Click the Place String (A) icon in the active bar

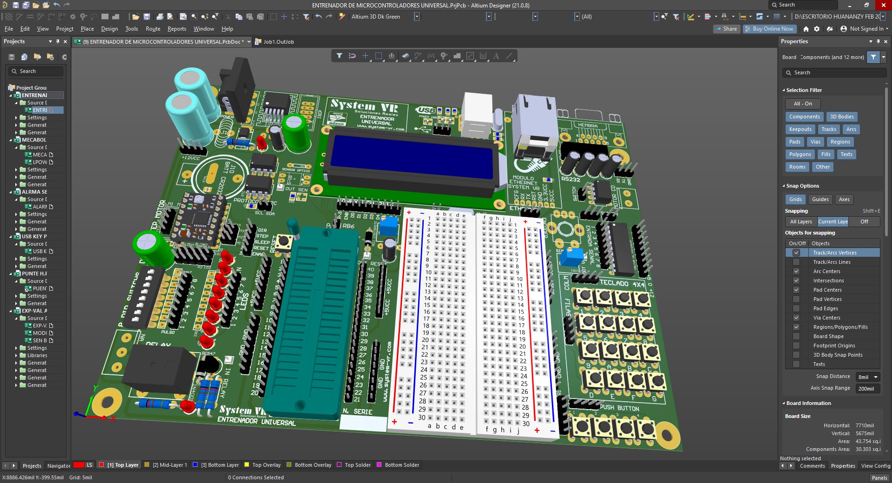[496, 56]
